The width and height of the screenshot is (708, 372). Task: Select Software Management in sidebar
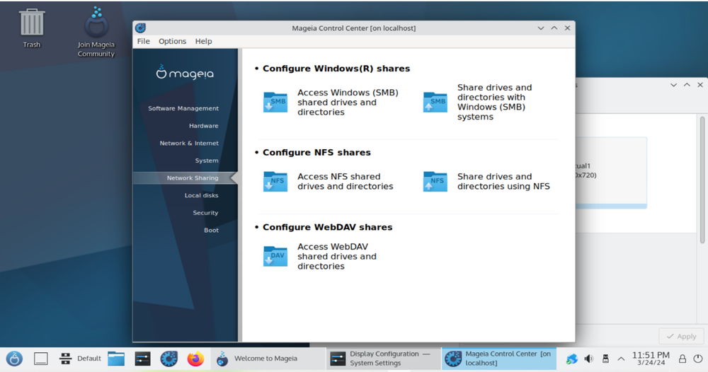183,108
